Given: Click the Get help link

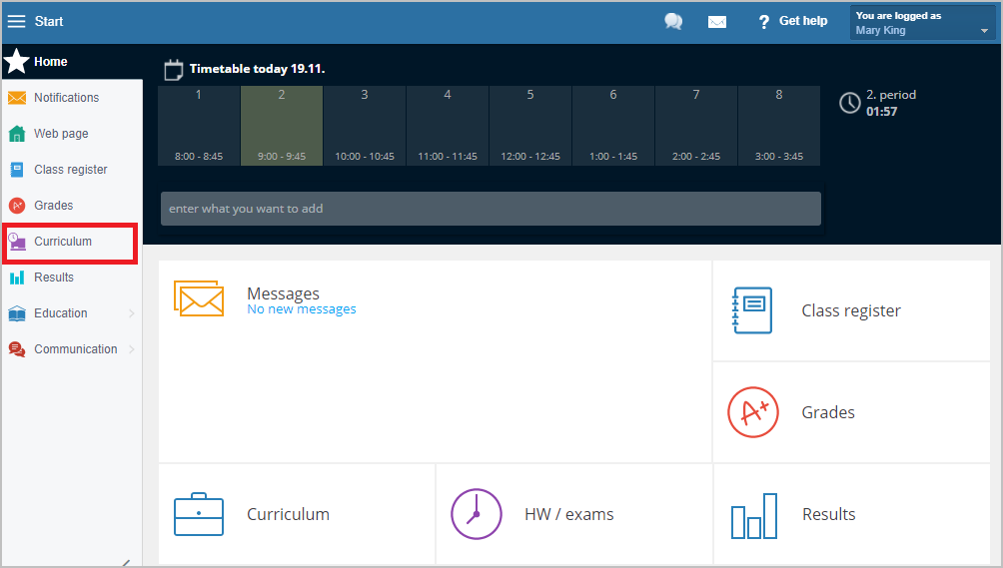Looking at the screenshot, I should 803,21.
